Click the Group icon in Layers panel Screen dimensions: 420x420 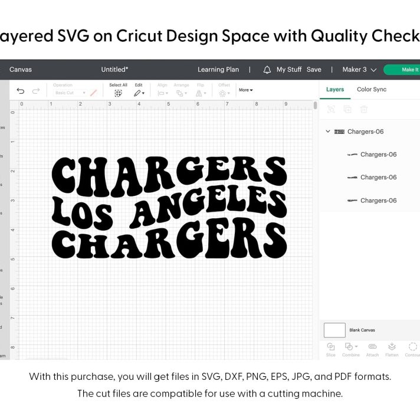tap(331, 109)
